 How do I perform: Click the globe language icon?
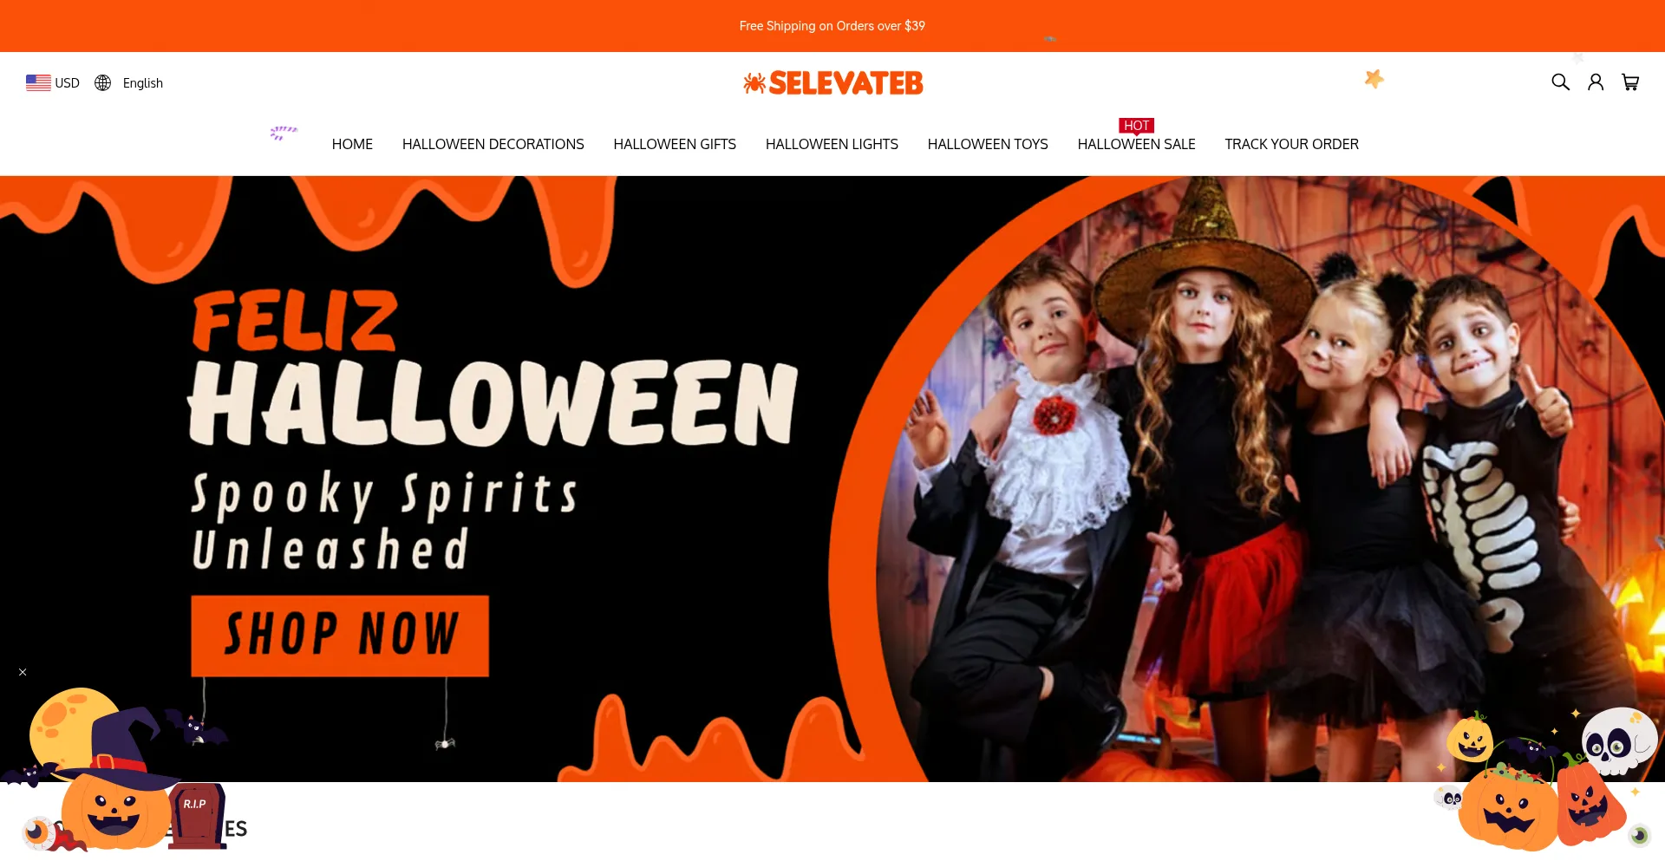[x=103, y=83]
